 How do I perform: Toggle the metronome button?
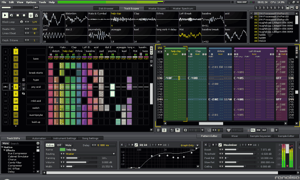click(x=37, y=15)
